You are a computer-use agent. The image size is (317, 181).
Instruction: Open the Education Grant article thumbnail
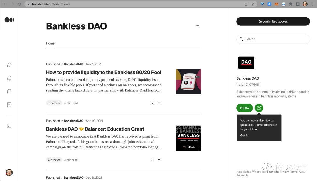point(188,138)
